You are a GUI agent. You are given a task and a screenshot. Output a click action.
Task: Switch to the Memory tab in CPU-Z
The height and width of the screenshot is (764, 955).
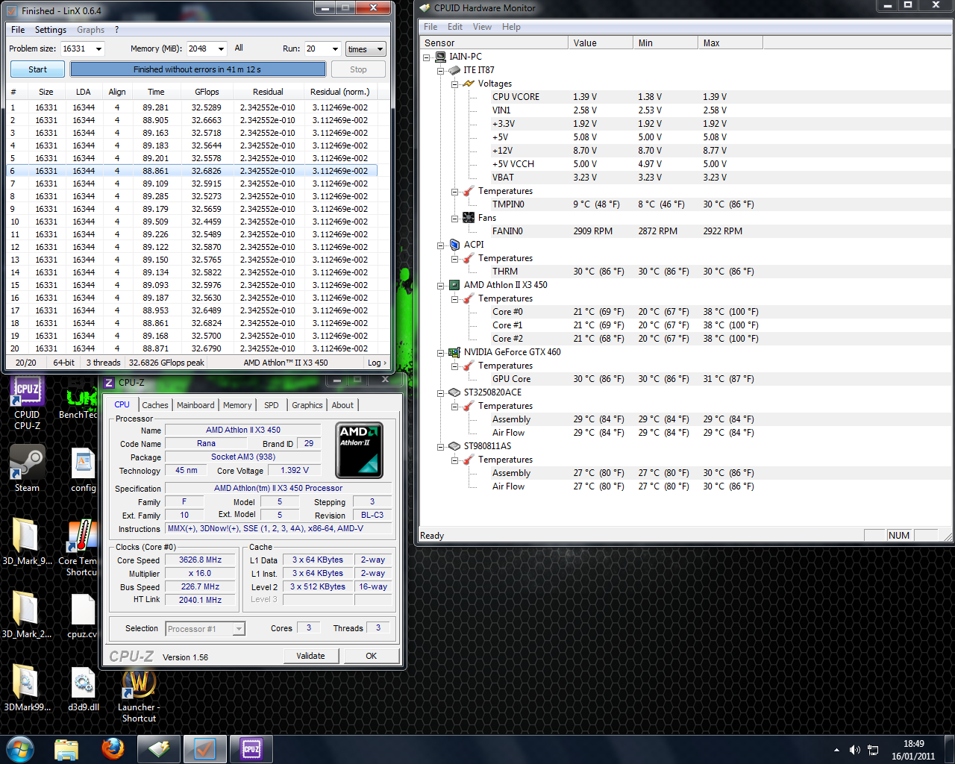coord(237,405)
